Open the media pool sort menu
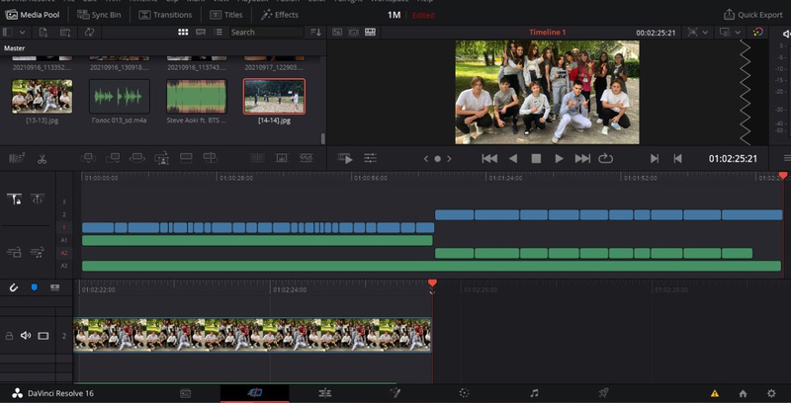 click(x=315, y=33)
